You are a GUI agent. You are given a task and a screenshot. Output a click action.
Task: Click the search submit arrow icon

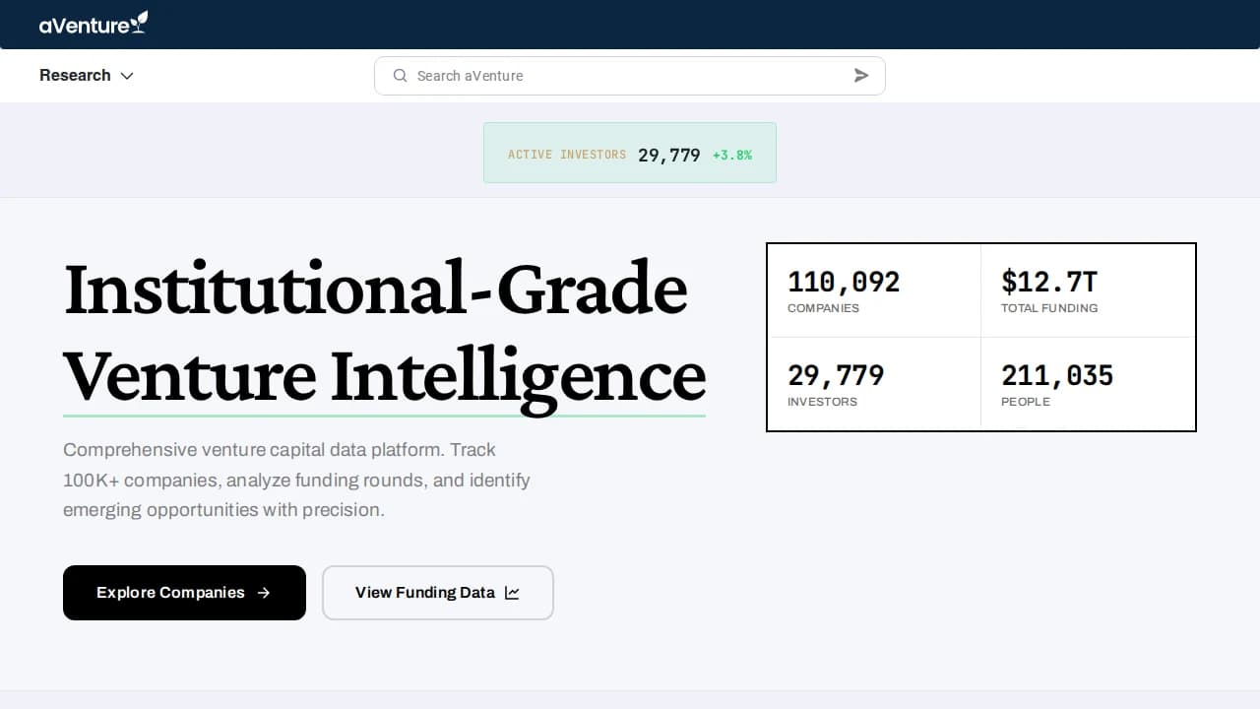click(860, 75)
